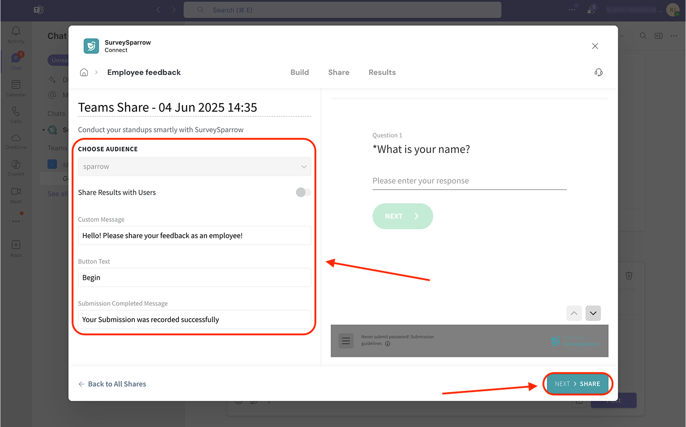686x427 pixels.
Task: Switch to the Results tab
Action: tap(382, 73)
